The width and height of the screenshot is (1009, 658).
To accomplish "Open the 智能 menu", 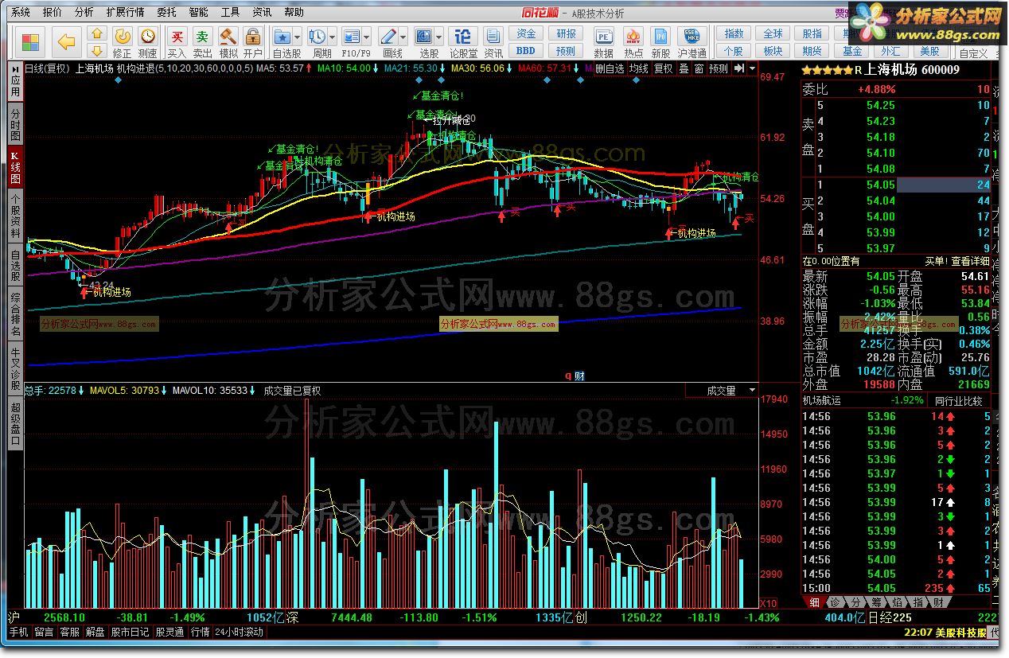I will click(x=198, y=13).
